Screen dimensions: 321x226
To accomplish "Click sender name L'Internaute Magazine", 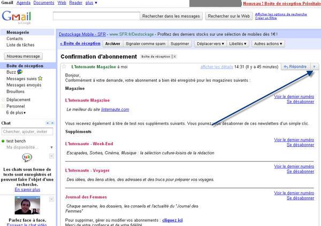I will point(94,67).
